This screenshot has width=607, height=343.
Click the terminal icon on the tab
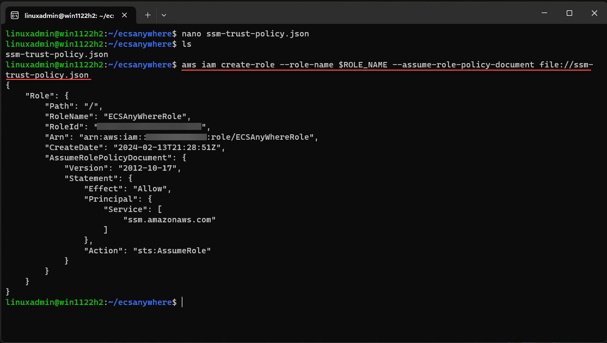15,15
